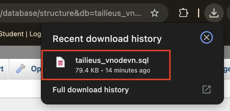Select the tab ending in "ge" at right edge
This screenshot has width=230, height=111.
(x=227, y=69)
